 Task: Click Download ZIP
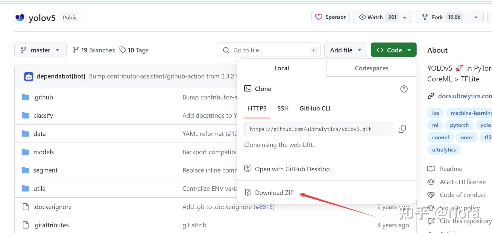click(274, 193)
